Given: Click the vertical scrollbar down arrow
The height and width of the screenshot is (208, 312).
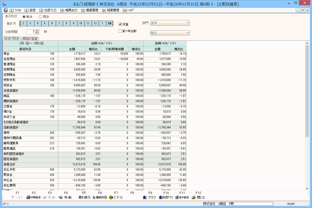Looking at the screenshot, I should 307,188.
